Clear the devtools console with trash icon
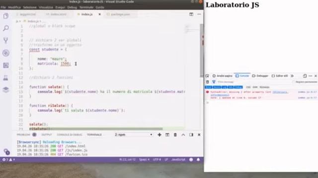Viewport: 318px width, 178px height. click(208, 82)
